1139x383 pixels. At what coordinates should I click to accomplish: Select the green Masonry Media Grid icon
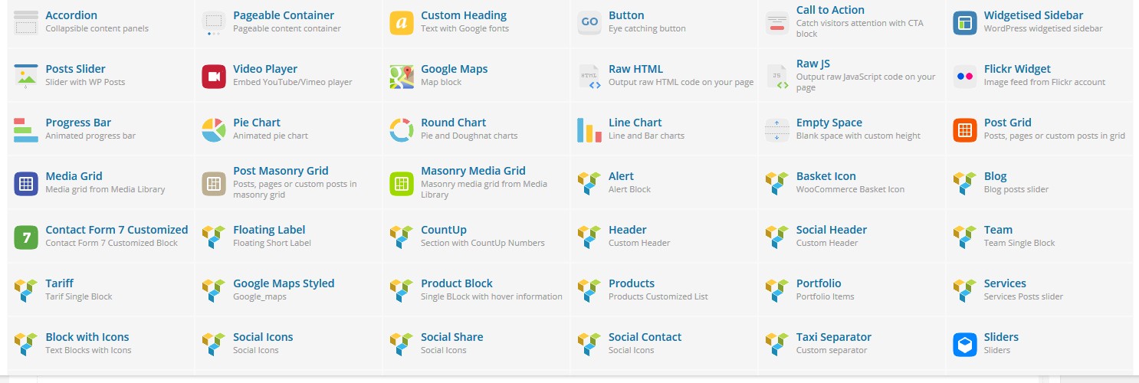click(402, 184)
